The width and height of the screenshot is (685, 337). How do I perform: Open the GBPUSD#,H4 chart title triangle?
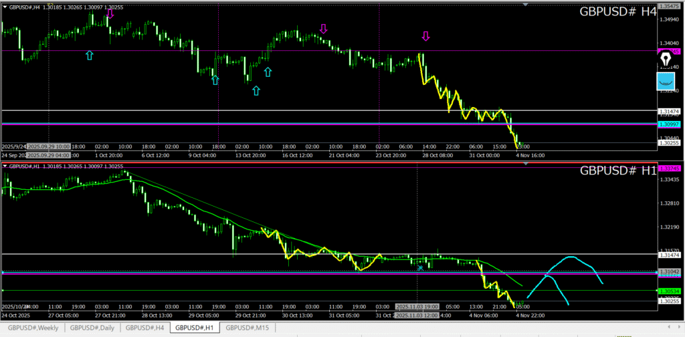tap(5, 7)
